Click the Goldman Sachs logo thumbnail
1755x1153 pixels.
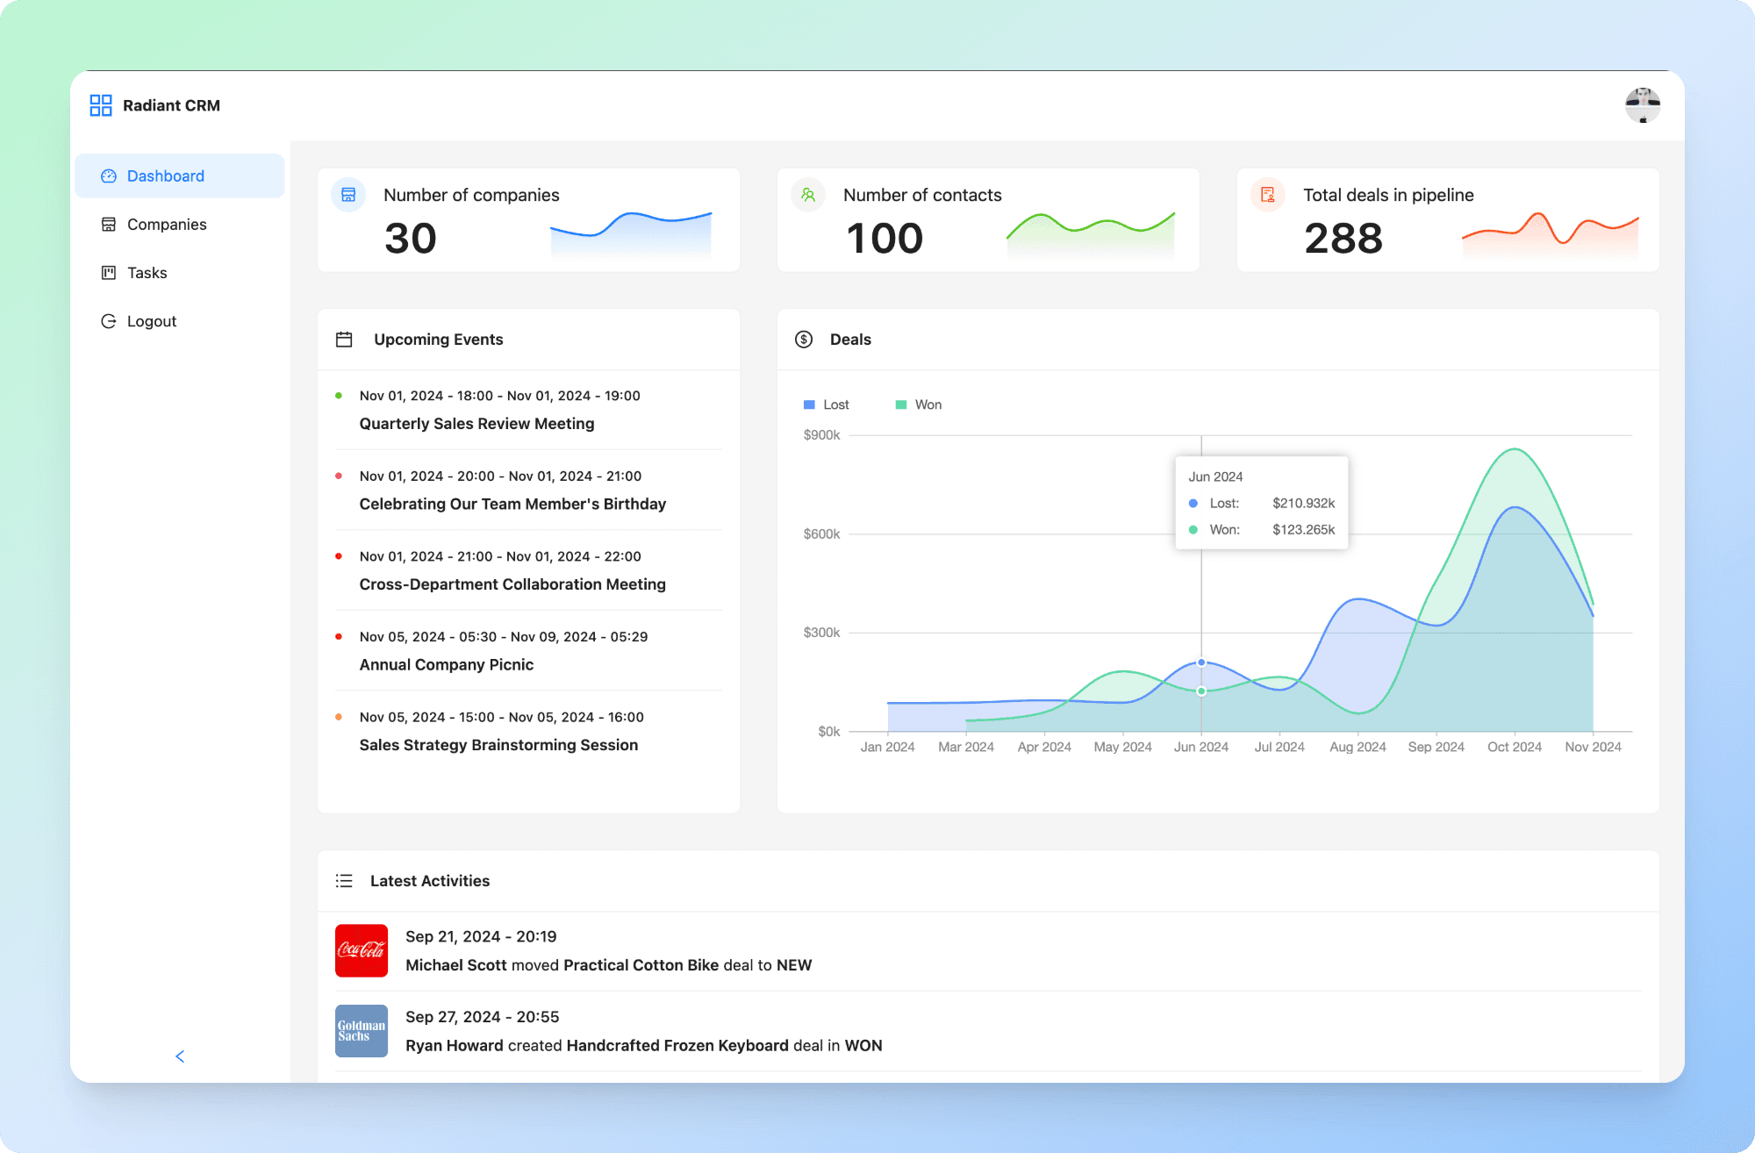pyautogui.click(x=362, y=1031)
